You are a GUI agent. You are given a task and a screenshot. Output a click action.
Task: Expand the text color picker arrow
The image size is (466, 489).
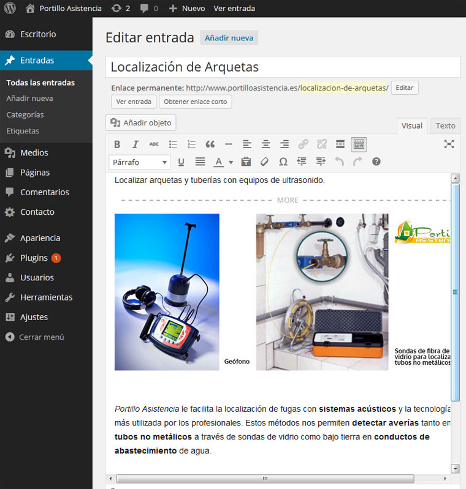[231, 163]
